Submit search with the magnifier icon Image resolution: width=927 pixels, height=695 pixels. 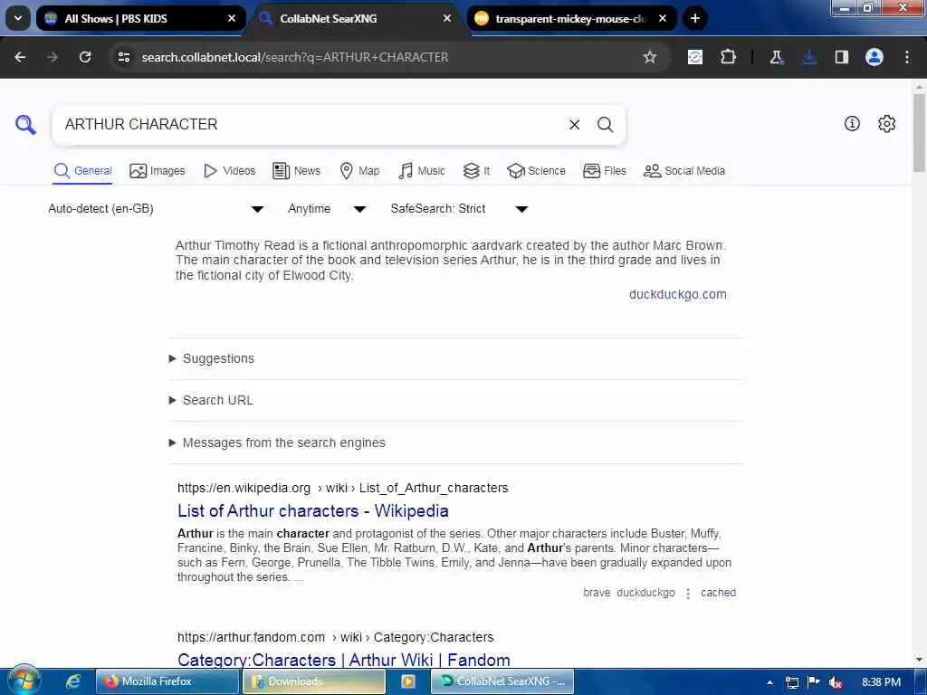605,125
